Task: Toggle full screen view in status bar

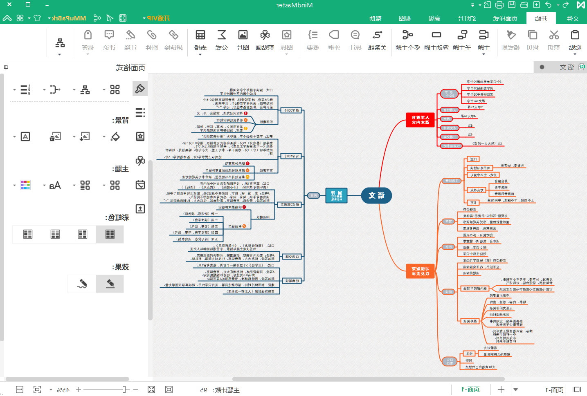Action: pos(151,389)
